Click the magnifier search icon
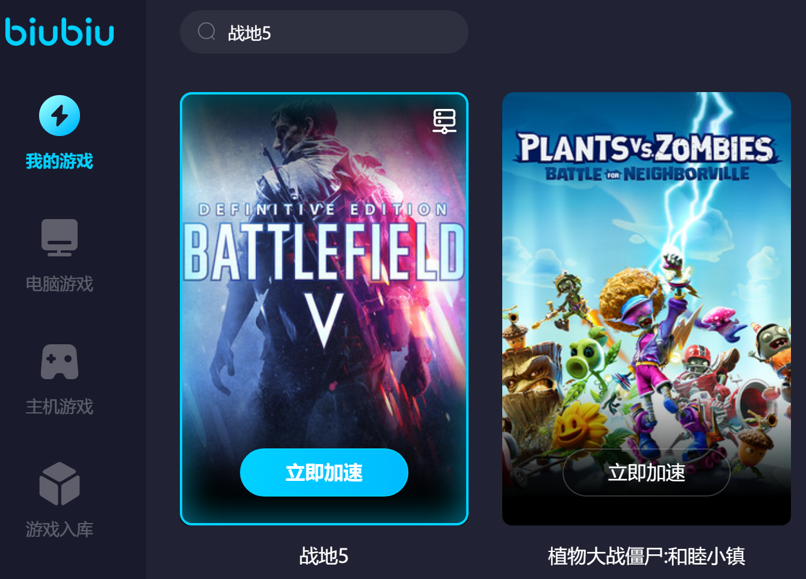Image resolution: width=806 pixels, height=579 pixels. click(x=206, y=31)
